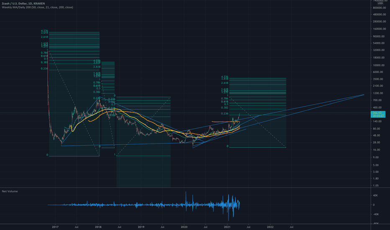Click the current price label 266.93

(x=377, y=113)
